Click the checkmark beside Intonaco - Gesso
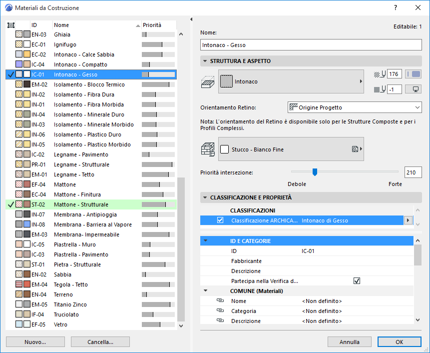The height and width of the screenshot is (353, 430). click(10, 74)
